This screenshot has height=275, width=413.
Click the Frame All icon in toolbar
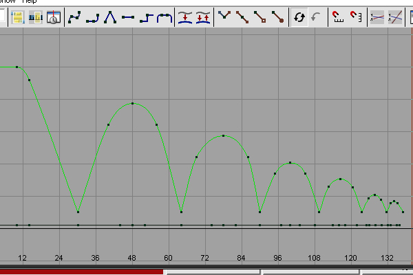click(x=18, y=17)
